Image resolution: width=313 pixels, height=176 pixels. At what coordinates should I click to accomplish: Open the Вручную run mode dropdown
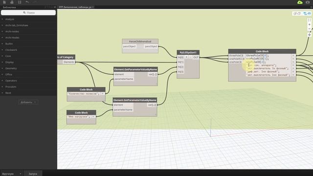coord(12,174)
